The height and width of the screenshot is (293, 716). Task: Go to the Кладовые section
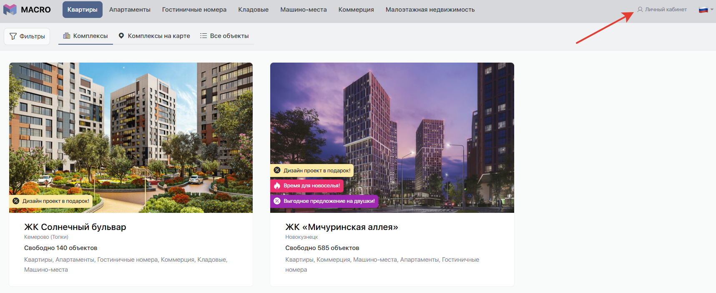[x=253, y=10]
